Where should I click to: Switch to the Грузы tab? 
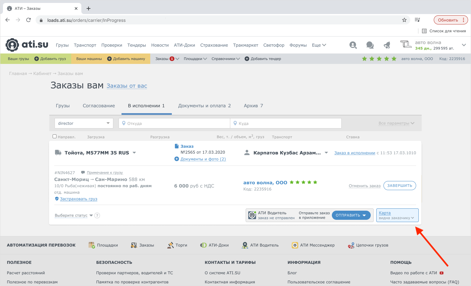coord(63,106)
